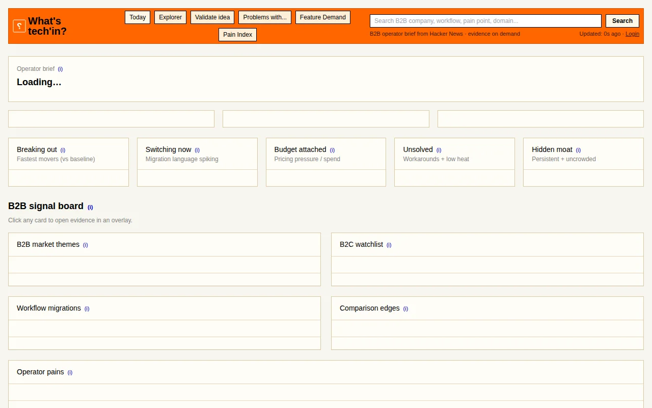Click 'B2C watchlist' panel title
This screenshot has height=408, width=652.
click(361, 244)
